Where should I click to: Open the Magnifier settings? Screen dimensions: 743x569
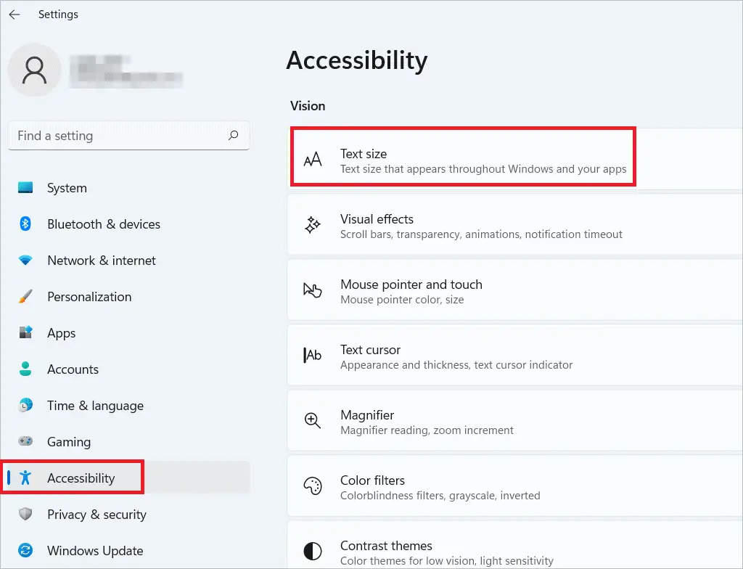(515, 421)
